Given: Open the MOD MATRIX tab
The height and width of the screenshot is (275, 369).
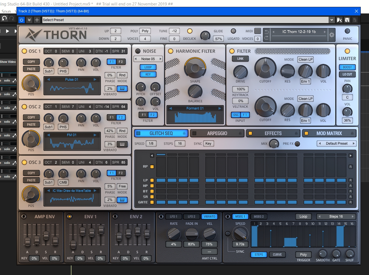Looking at the screenshot, I should click(329, 133).
